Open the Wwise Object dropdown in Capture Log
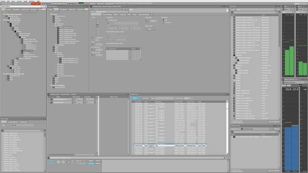The image size is (308, 173). click(188, 98)
